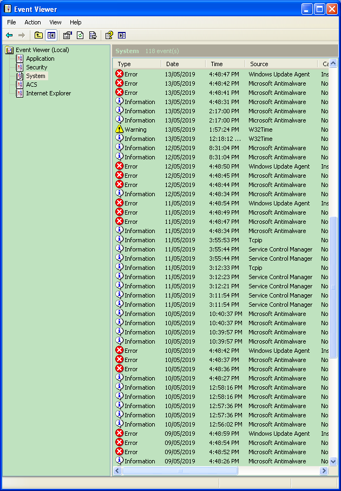
Task: Click the Export List toolbar icon
Action: [93, 35]
